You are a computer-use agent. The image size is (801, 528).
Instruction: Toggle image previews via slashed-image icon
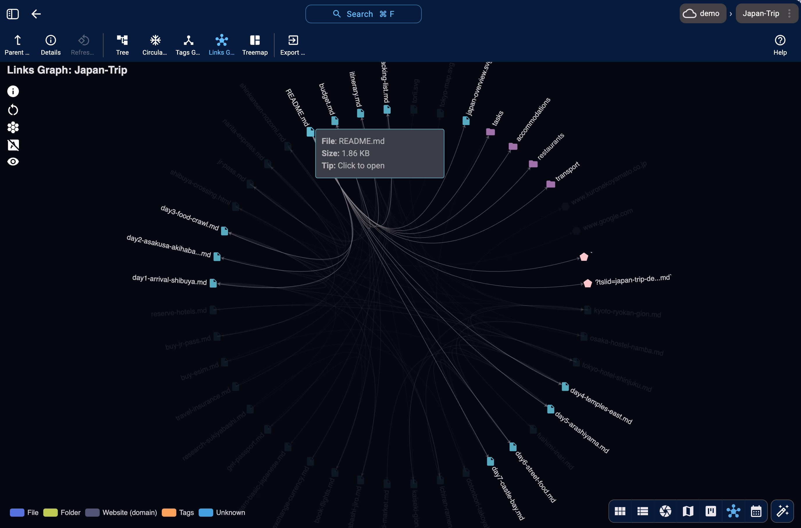pyautogui.click(x=13, y=145)
